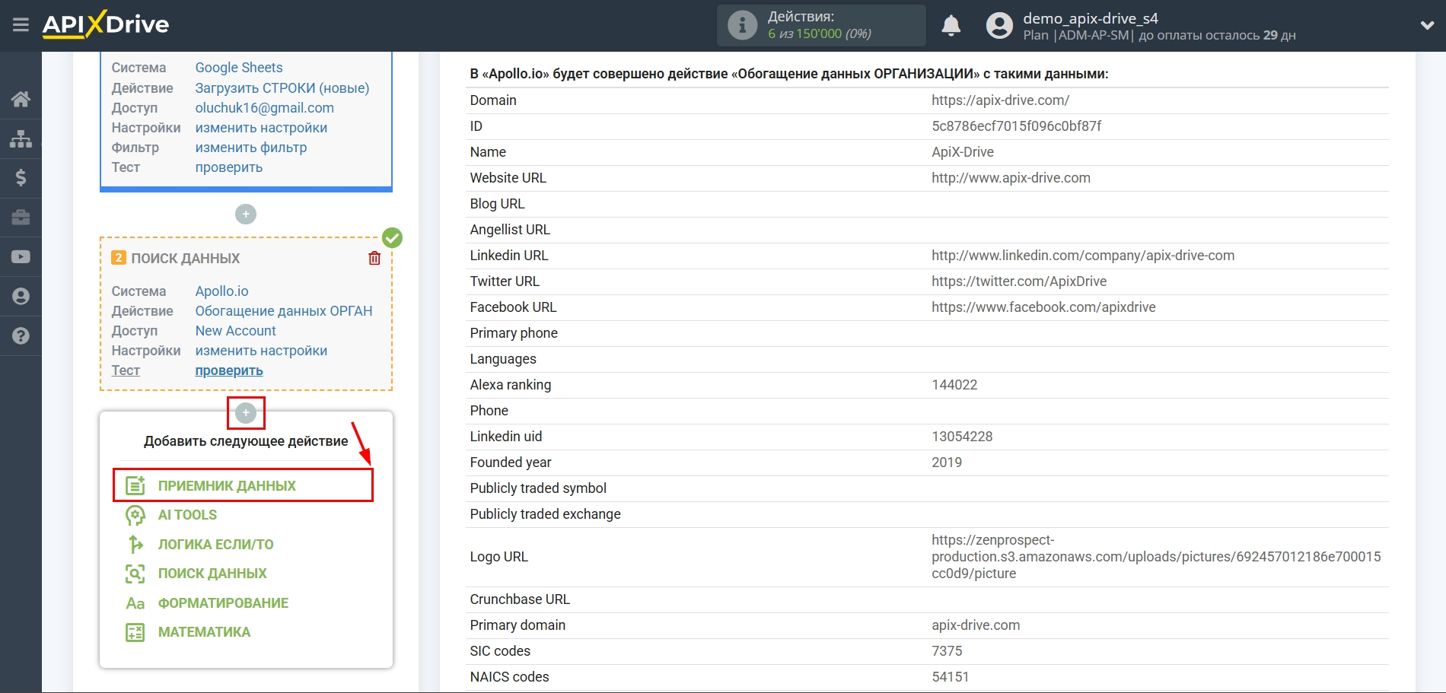Click the briefcase icon in sidebar
This screenshot has height=693, width=1446.
click(21, 218)
